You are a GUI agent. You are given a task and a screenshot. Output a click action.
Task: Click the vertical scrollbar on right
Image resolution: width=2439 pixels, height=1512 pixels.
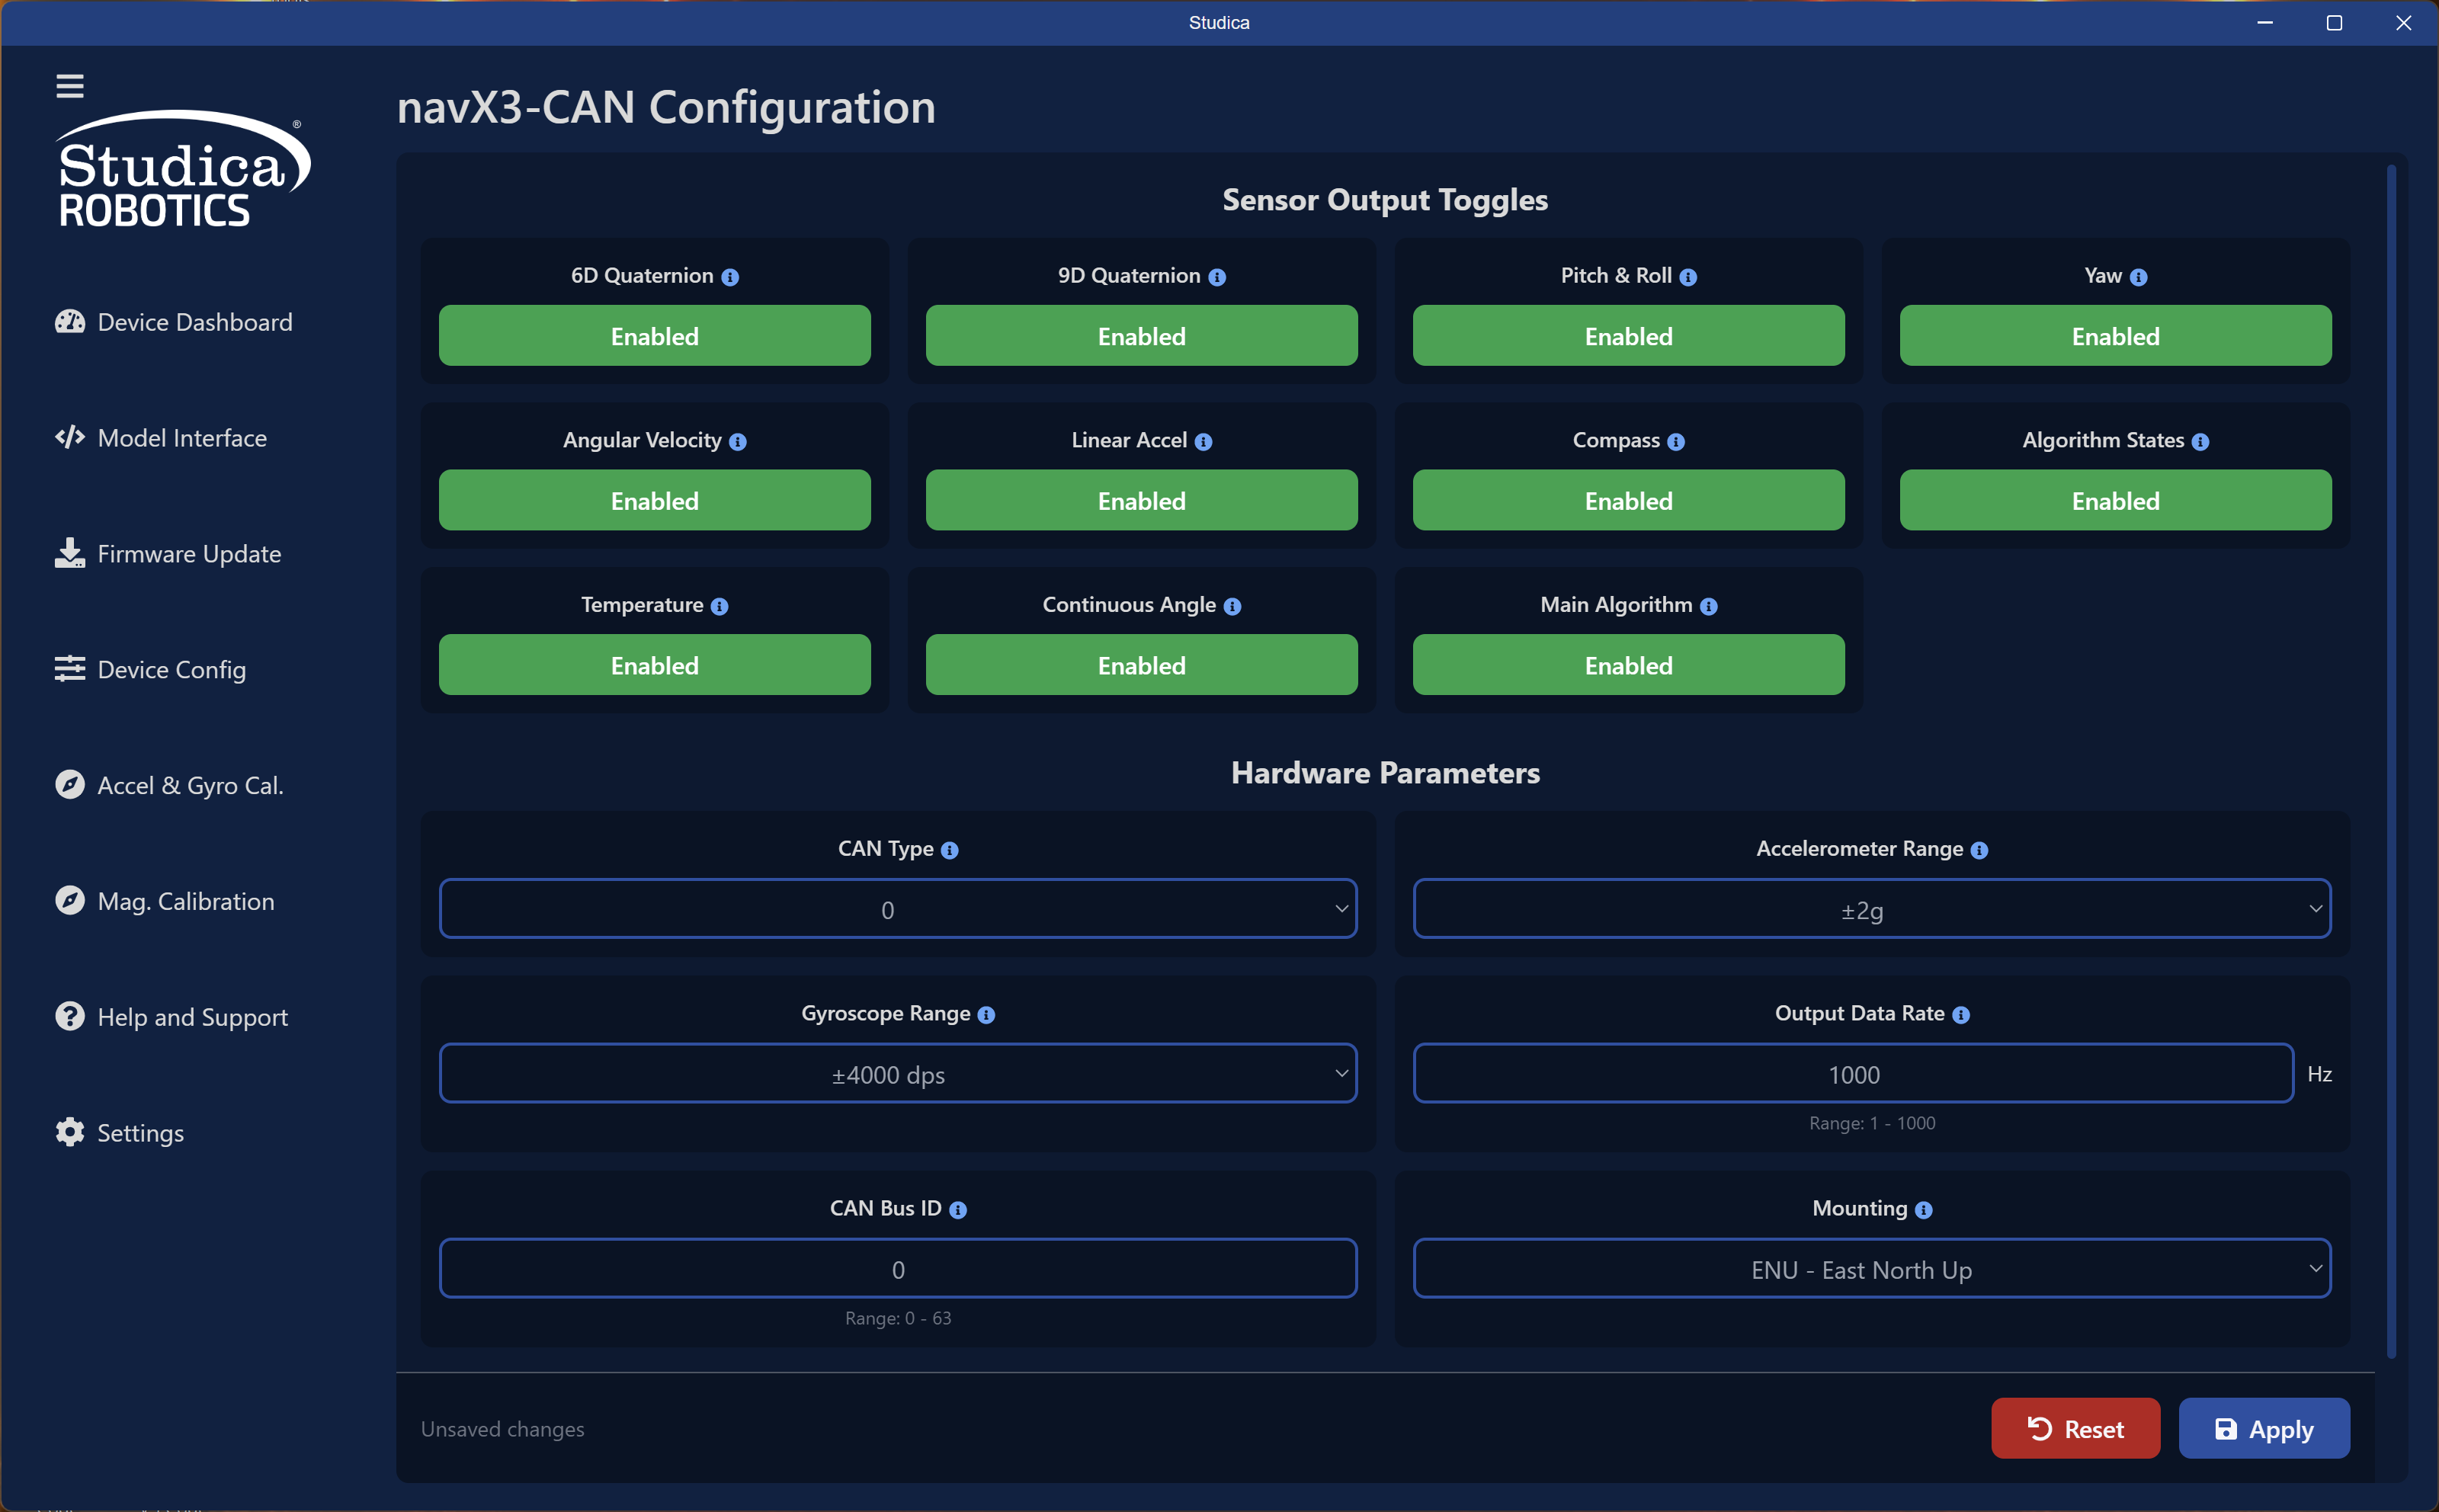(x=2391, y=760)
